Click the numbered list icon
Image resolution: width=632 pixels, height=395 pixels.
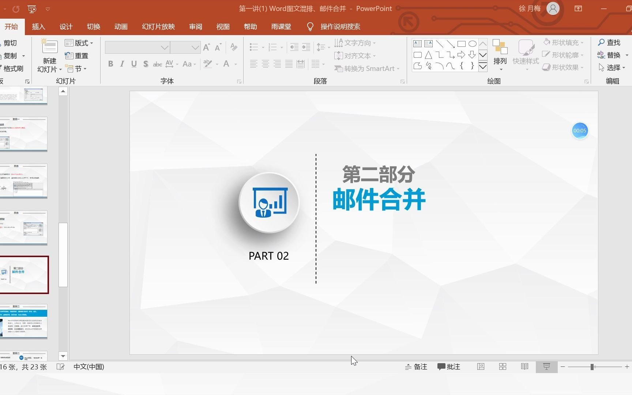272,47
